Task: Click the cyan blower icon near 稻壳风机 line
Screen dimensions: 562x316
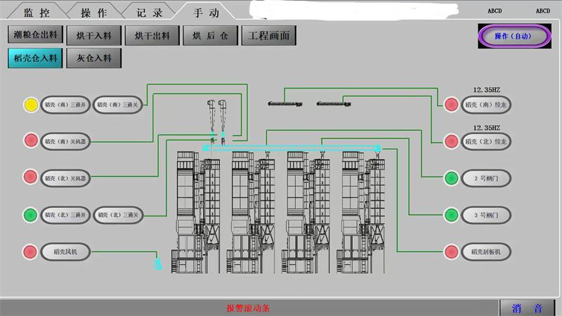Action: 158,263
